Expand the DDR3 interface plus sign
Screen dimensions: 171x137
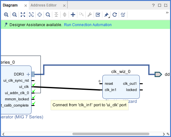coord(28,74)
